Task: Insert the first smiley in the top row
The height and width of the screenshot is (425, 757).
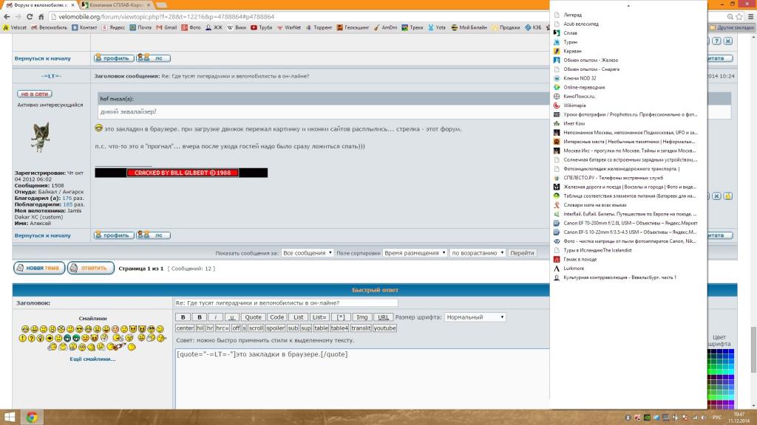Action: coord(25,328)
